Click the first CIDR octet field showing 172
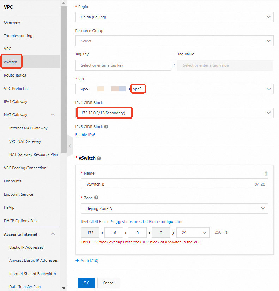 click(90, 232)
